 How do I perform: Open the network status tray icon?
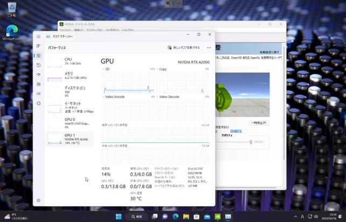310,217
